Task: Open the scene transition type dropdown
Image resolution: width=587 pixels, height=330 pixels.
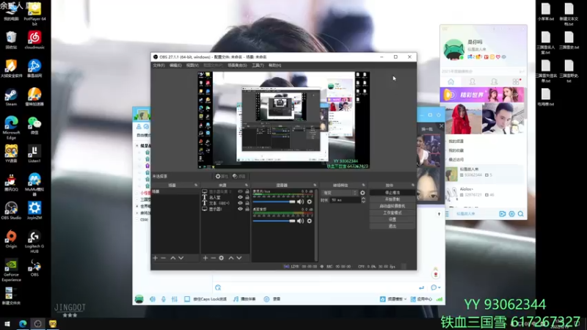Action: (339, 193)
